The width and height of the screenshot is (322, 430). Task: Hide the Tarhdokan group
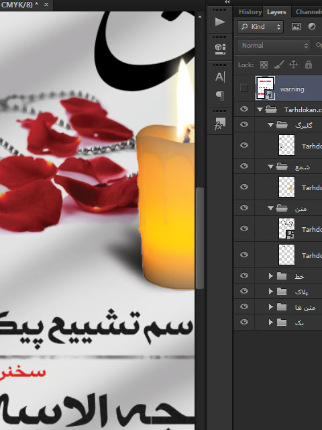[x=244, y=109]
